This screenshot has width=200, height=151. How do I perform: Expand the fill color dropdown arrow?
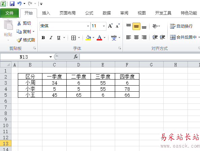(x=93, y=38)
